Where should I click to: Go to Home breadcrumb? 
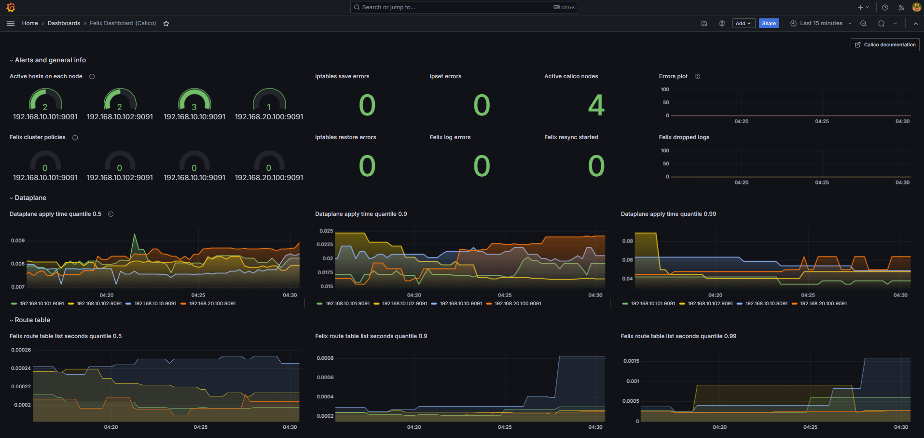pos(30,23)
